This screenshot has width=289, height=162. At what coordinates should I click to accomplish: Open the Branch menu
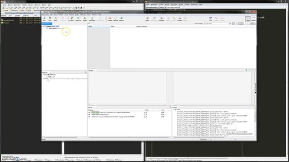(x=71, y=15)
